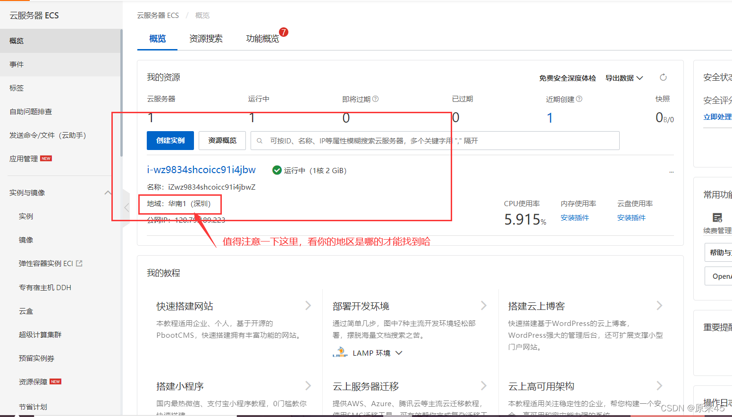Click the sidebar vertical scrollbar
732x417 pixels.
[121, 93]
